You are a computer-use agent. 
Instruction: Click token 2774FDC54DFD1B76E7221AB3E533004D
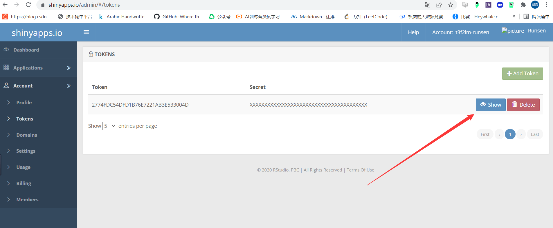pyautogui.click(x=140, y=105)
